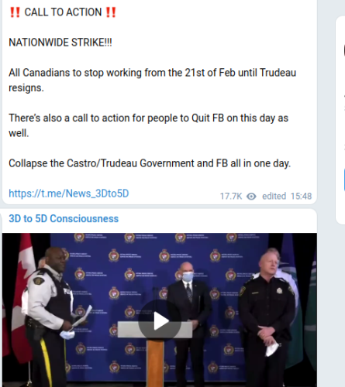
Task: Select the NATIONWIDE STRIKE!!! line
Action: (x=60, y=43)
